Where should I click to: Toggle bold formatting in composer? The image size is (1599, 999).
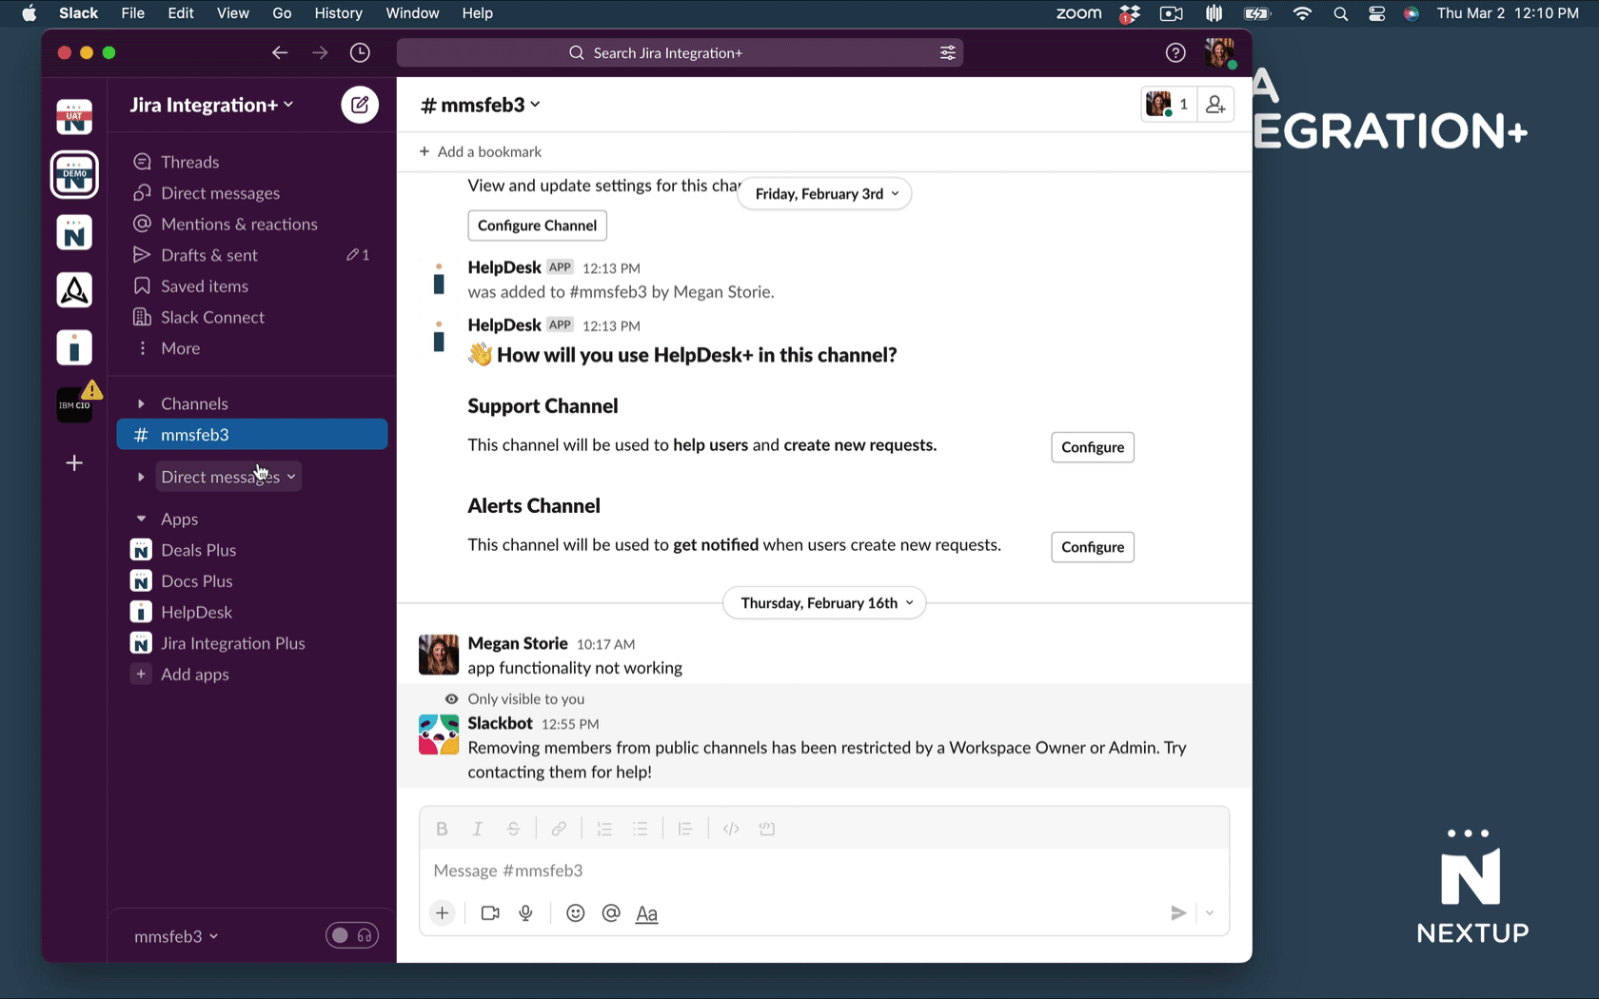click(442, 829)
